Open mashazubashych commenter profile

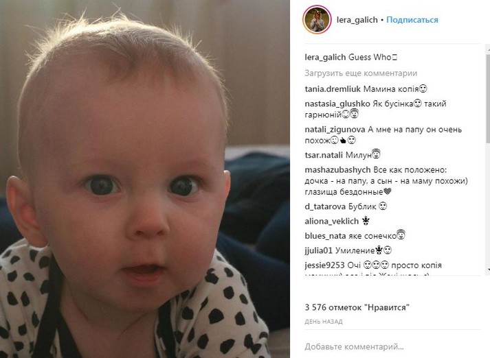click(337, 170)
